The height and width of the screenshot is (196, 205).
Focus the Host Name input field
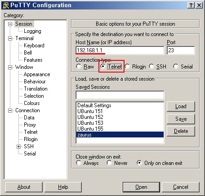click(x=120, y=50)
